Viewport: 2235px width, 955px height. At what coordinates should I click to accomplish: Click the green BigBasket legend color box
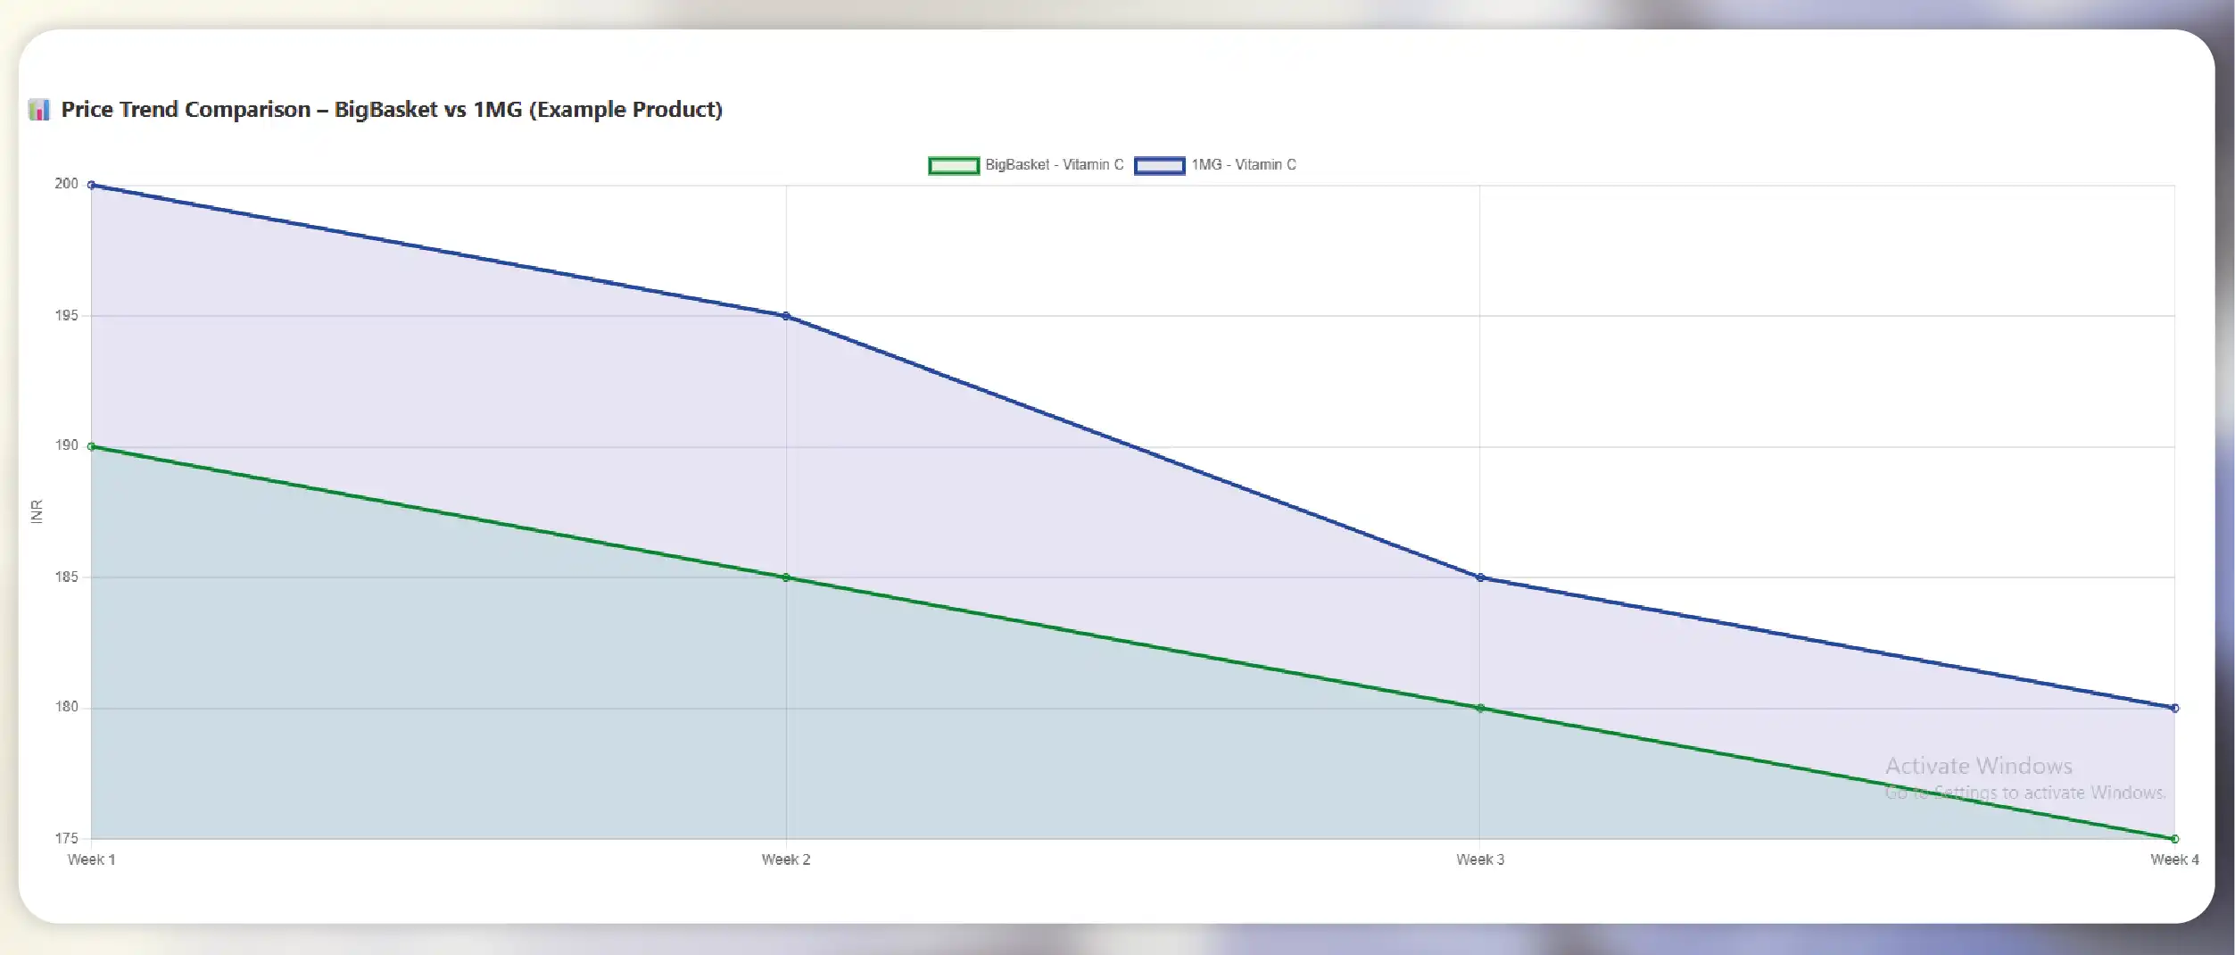click(953, 165)
